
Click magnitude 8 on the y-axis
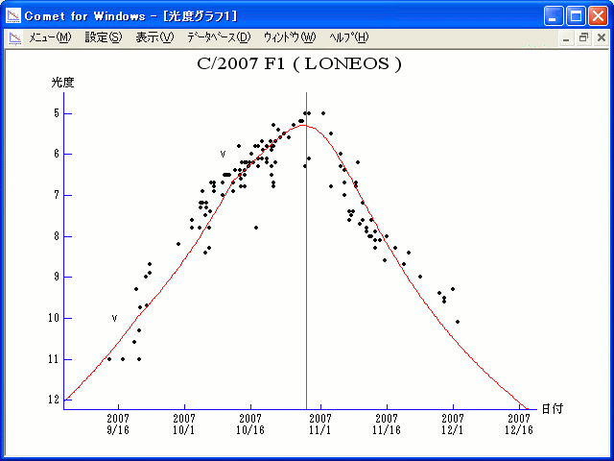57,236
